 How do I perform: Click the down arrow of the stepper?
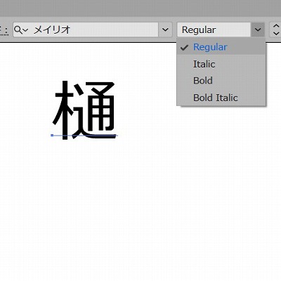pyautogui.click(x=276, y=33)
